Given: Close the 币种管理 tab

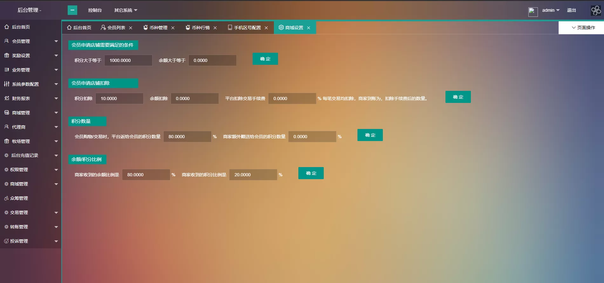Looking at the screenshot, I should click(173, 28).
